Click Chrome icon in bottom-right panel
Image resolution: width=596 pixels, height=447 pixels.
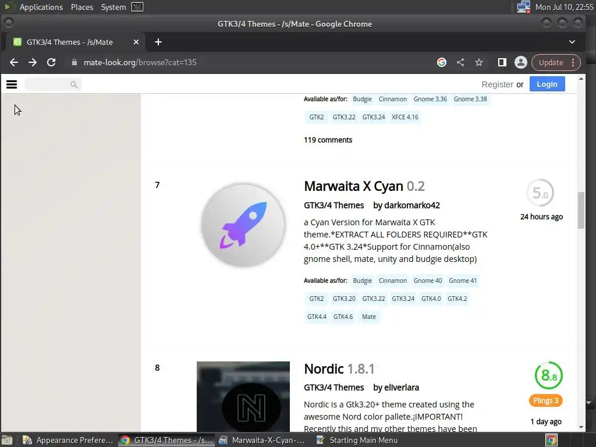point(551,440)
